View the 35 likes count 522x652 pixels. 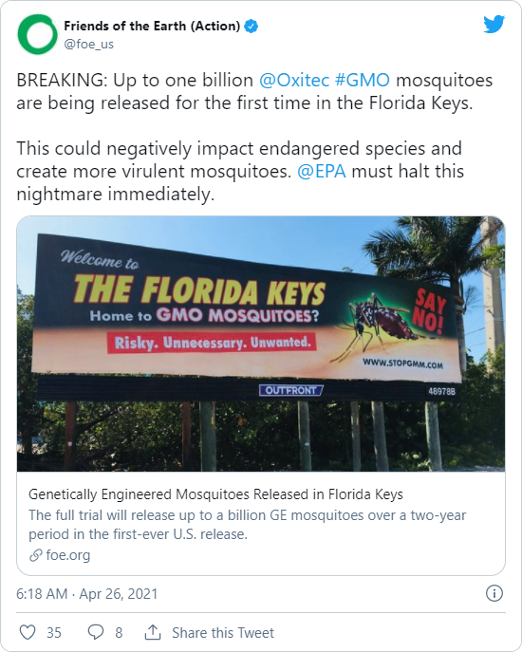[54, 633]
